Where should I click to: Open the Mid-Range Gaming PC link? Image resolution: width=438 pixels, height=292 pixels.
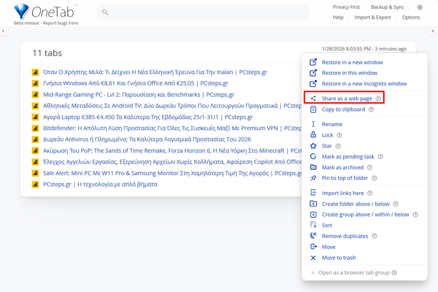pos(138,95)
